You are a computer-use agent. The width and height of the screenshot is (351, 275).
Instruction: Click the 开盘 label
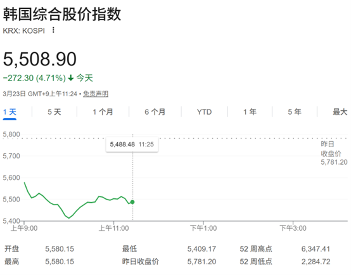point(11,249)
